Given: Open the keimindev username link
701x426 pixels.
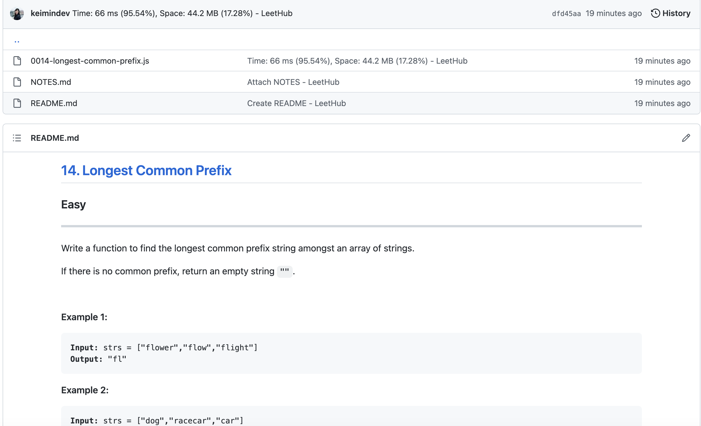Looking at the screenshot, I should point(50,13).
